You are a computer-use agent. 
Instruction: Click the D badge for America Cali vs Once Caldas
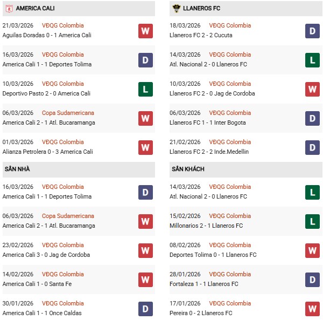pos(145,309)
